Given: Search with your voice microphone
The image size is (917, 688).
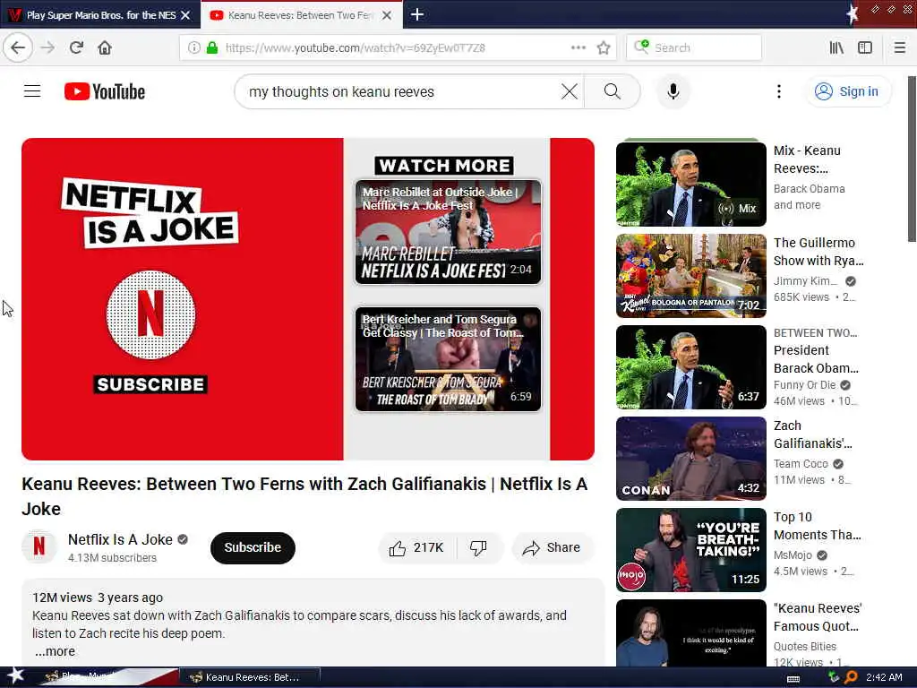Looking at the screenshot, I should 673,91.
